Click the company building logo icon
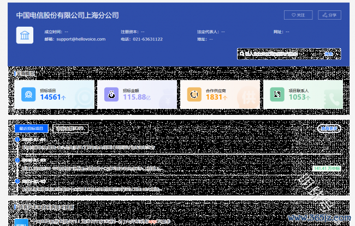The image size is (355, 226). pyautogui.click(x=25, y=35)
